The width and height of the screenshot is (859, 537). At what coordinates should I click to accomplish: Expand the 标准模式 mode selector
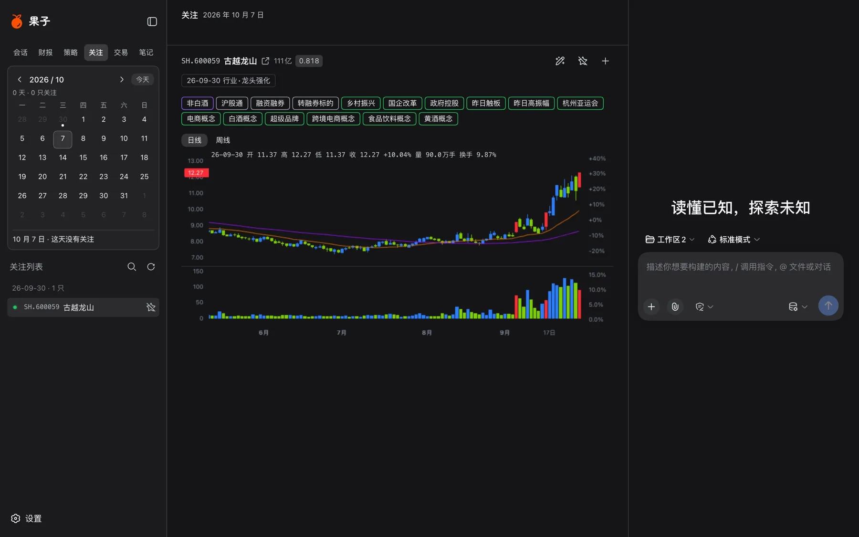pos(734,240)
